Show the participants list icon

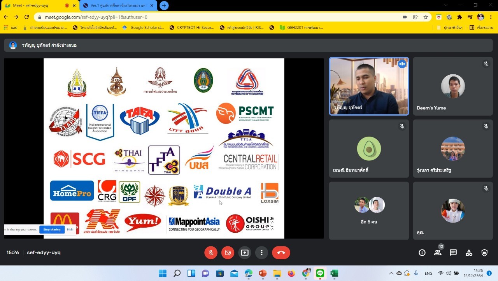coord(437,253)
